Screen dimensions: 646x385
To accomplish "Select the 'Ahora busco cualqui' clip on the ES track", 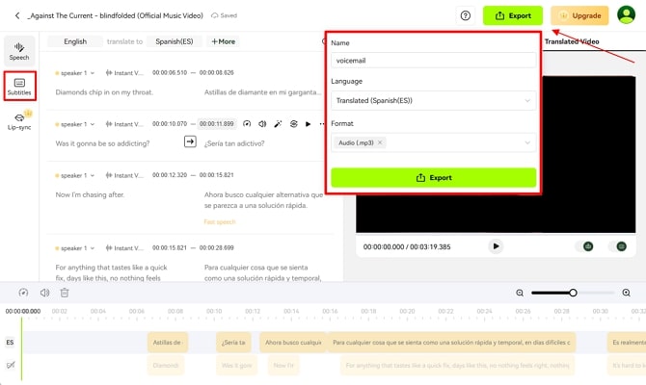I will 293,343.
